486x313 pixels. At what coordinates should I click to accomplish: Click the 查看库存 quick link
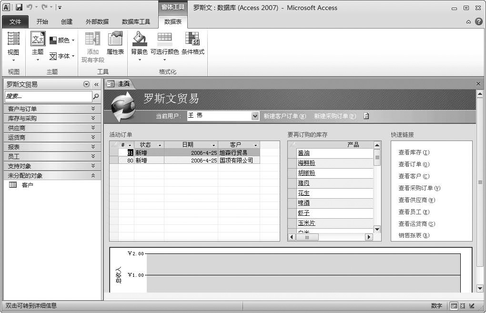(414, 152)
